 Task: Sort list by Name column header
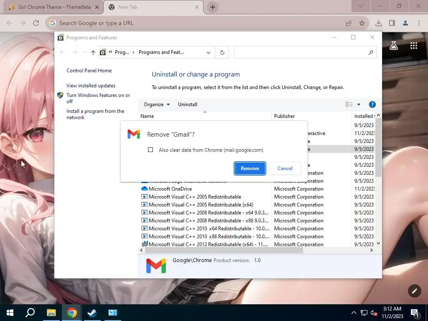tap(205, 116)
